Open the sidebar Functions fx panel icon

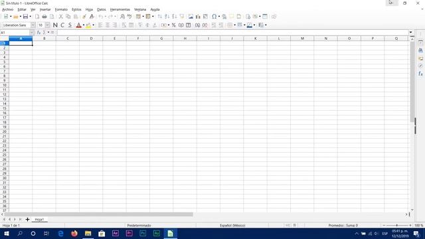point(420,74)
